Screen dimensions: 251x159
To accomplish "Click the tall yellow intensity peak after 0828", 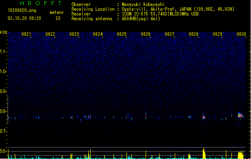I will pyautogui.click(x=204, y=153).
